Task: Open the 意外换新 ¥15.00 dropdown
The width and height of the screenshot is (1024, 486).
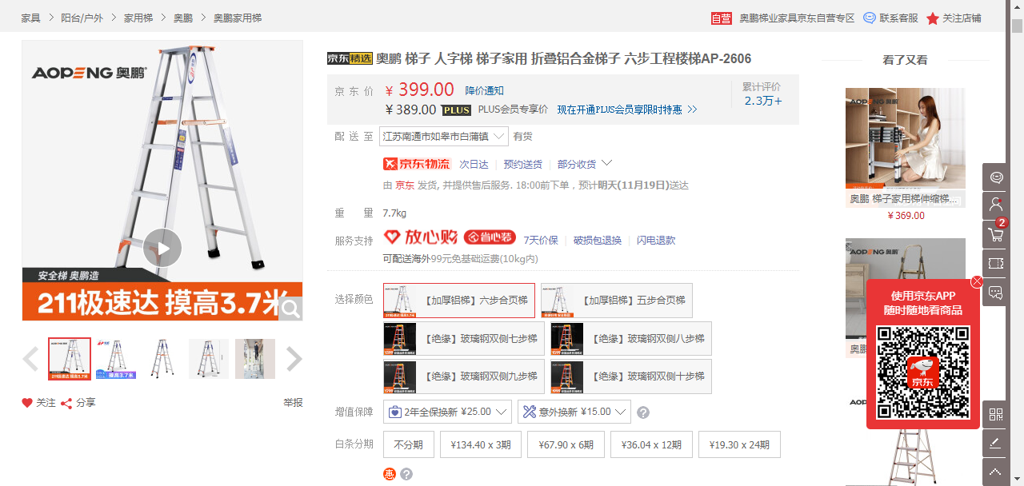Action: tap(574, 412)
